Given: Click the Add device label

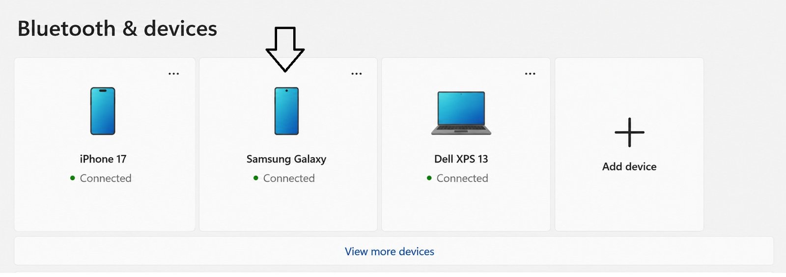Looking at the screenshot, I should pyautogui.click(x=629, y=166).
